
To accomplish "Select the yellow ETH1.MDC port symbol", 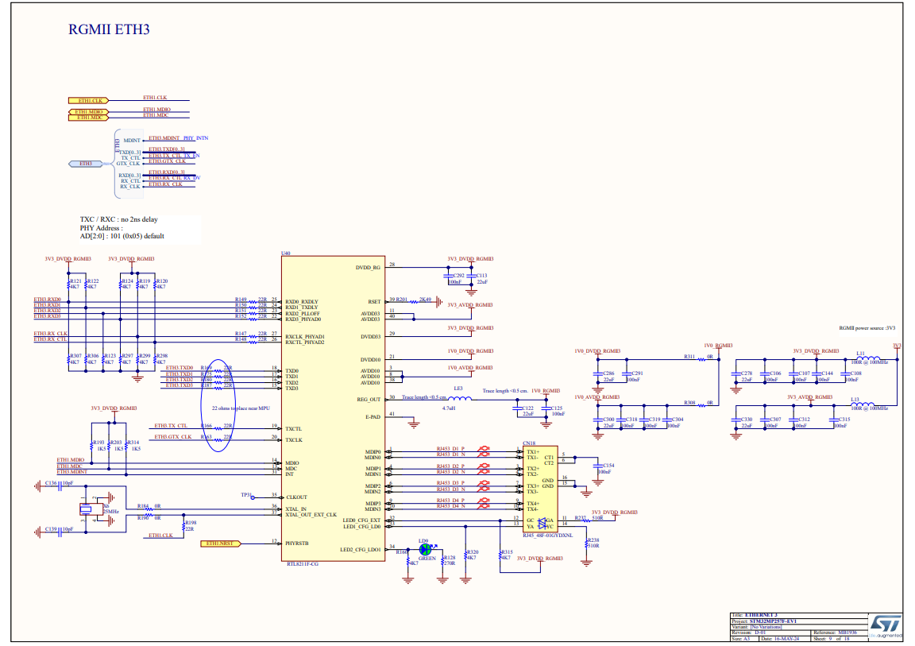I will pos(89,118).
